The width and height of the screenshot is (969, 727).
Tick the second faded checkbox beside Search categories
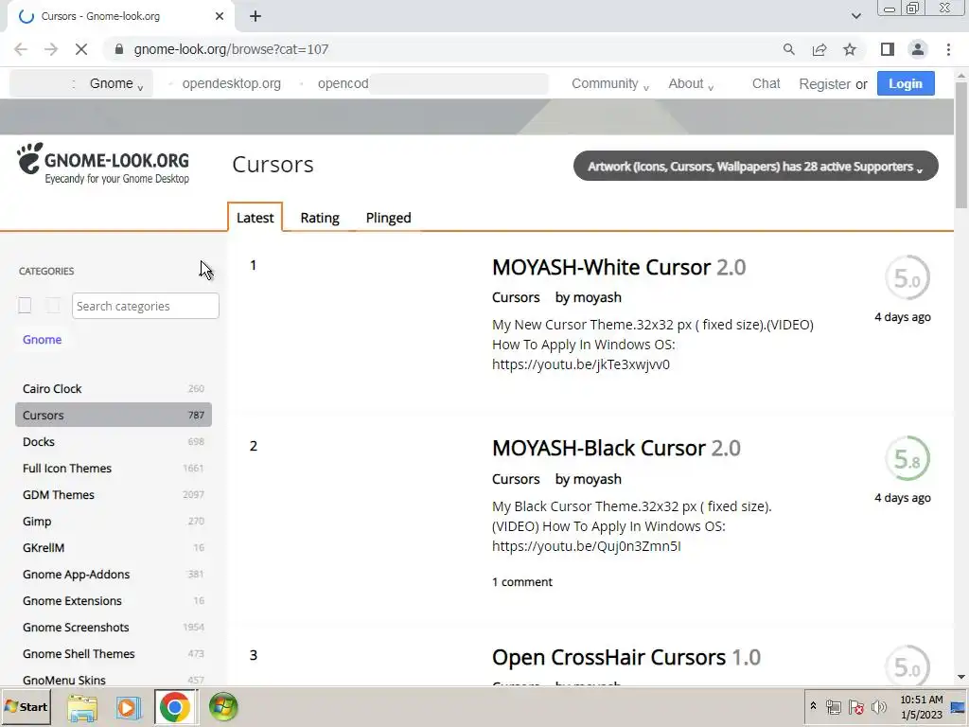coord(53,306)
